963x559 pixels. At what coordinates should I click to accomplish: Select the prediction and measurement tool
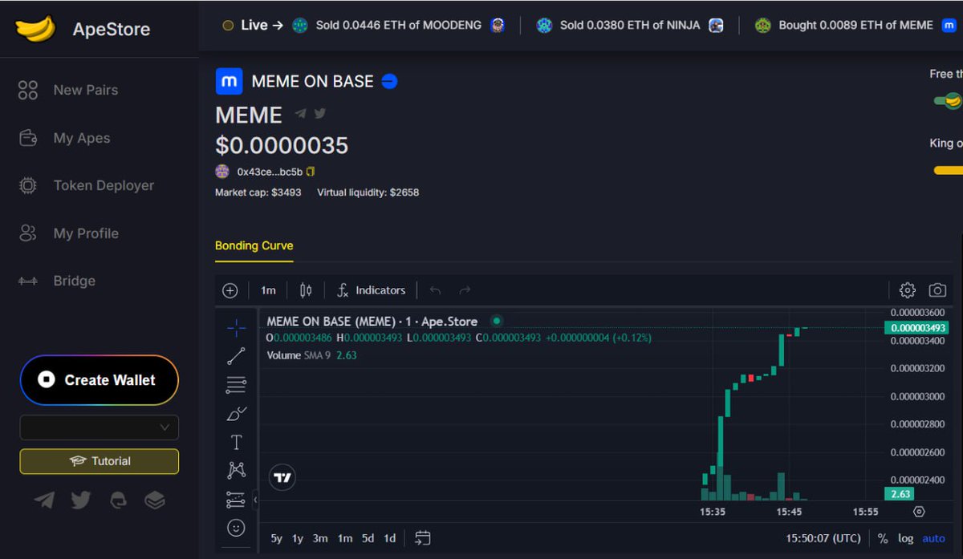point(236,499)
